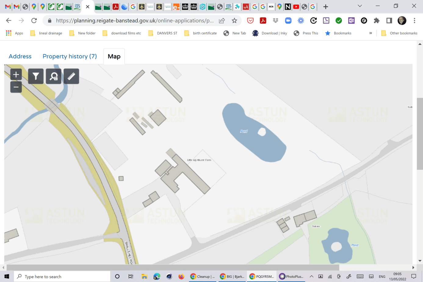Show hidden system tray icons
Viewport: 423px width, 282px height.
(x=312, y=277)
